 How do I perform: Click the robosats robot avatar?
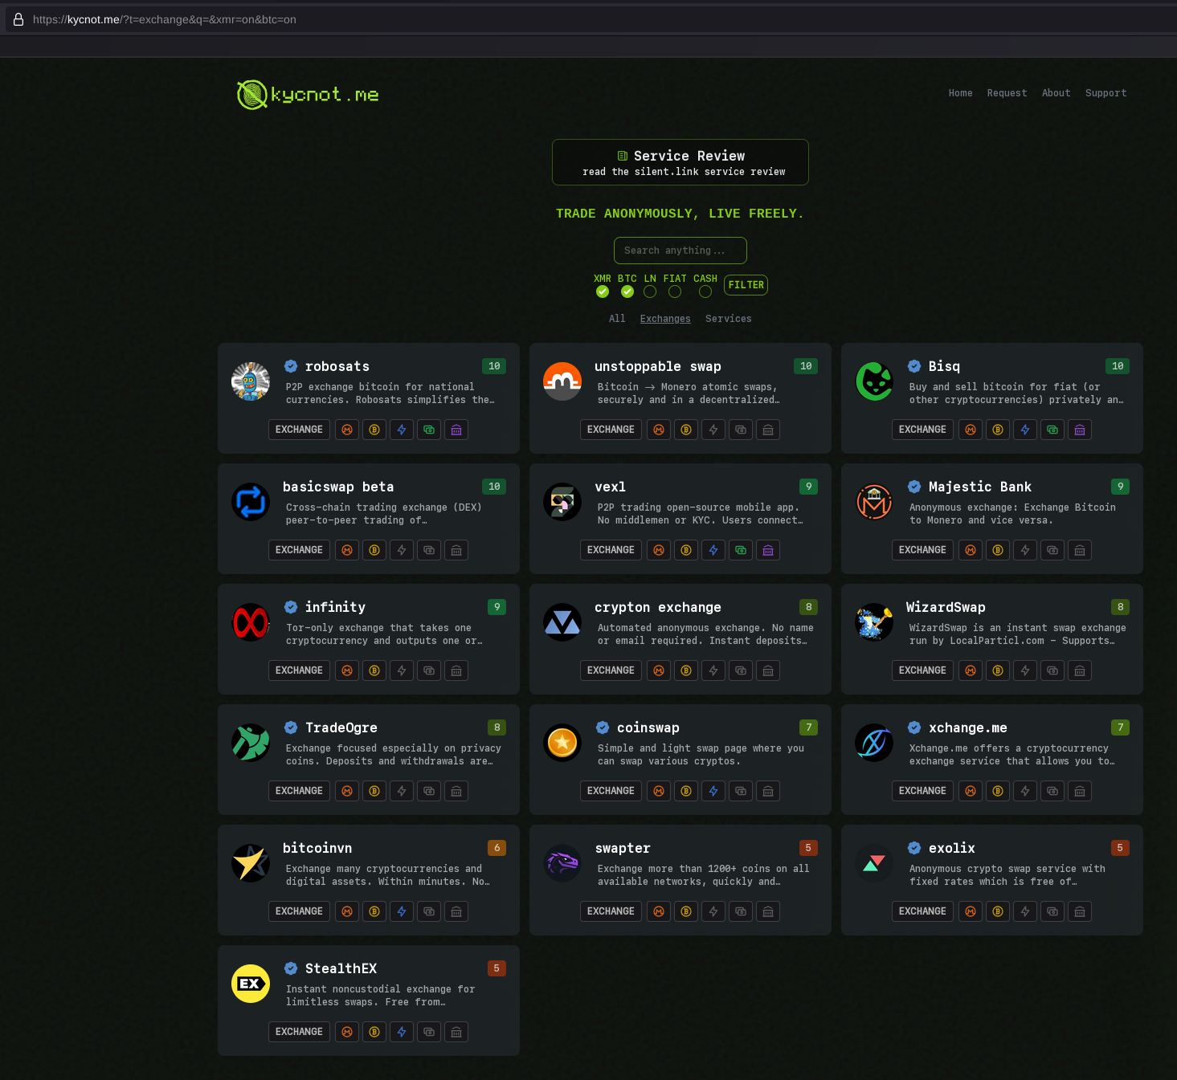click(x=251, y=381)
